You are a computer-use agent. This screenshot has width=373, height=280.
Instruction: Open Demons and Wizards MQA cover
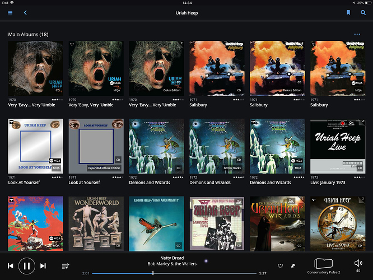277,146
